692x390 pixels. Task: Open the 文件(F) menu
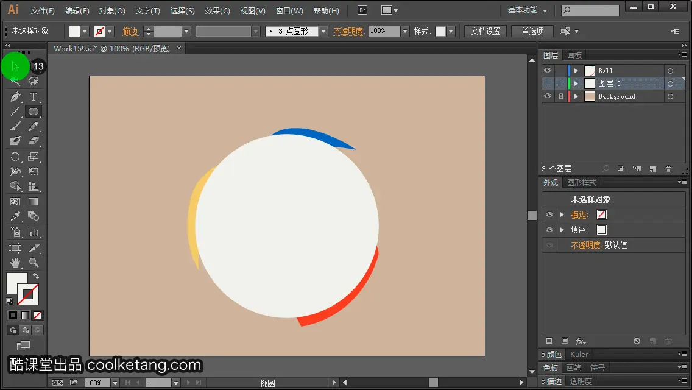coord(43,10)
